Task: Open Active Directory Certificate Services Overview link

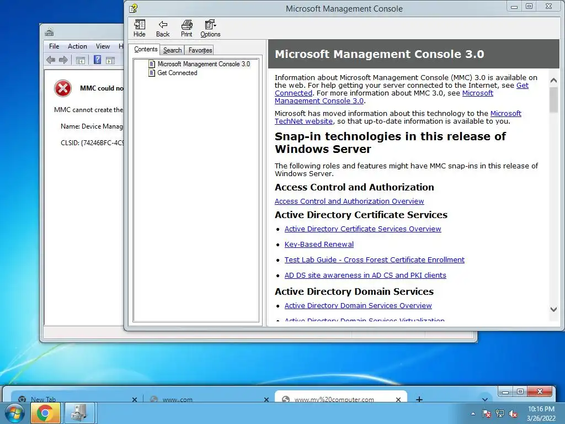Action: (363, 229)
